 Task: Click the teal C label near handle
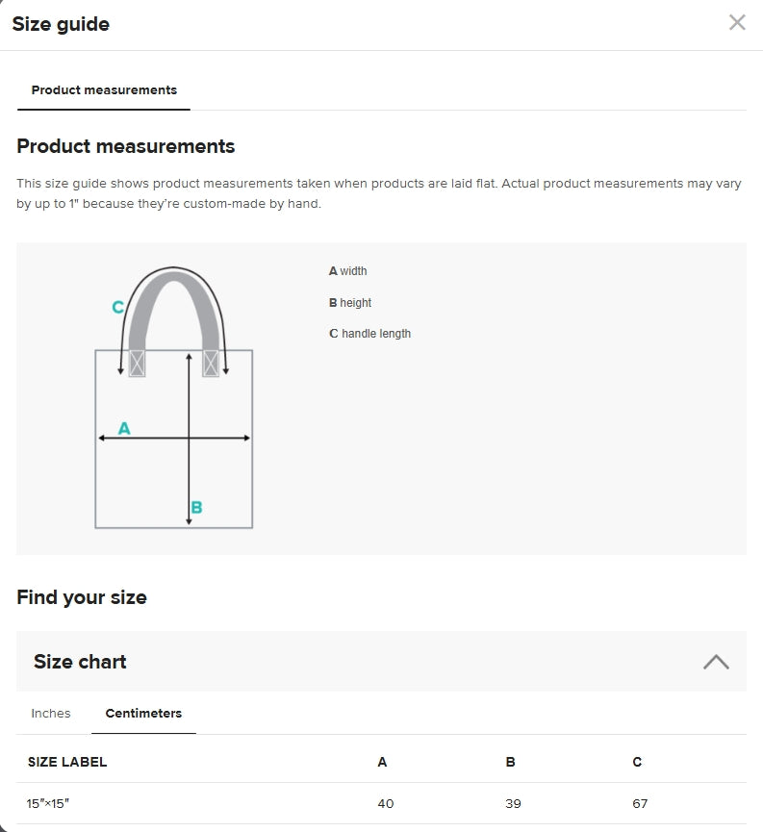click(x=117, y=308)
